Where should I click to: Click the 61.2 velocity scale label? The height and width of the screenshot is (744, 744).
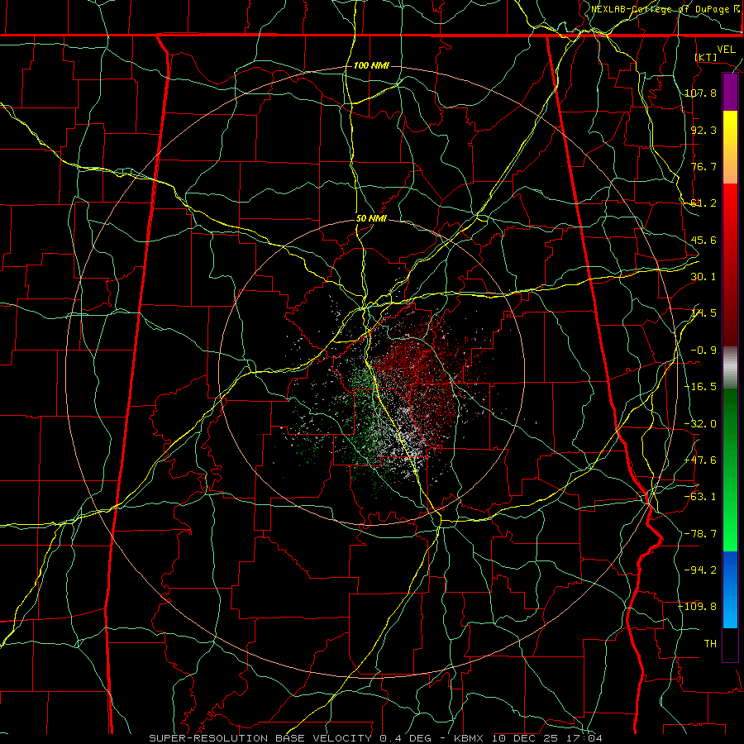point(703,203)
